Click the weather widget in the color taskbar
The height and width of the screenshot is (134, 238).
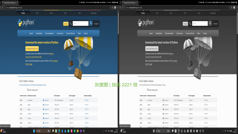click(3, 131)
